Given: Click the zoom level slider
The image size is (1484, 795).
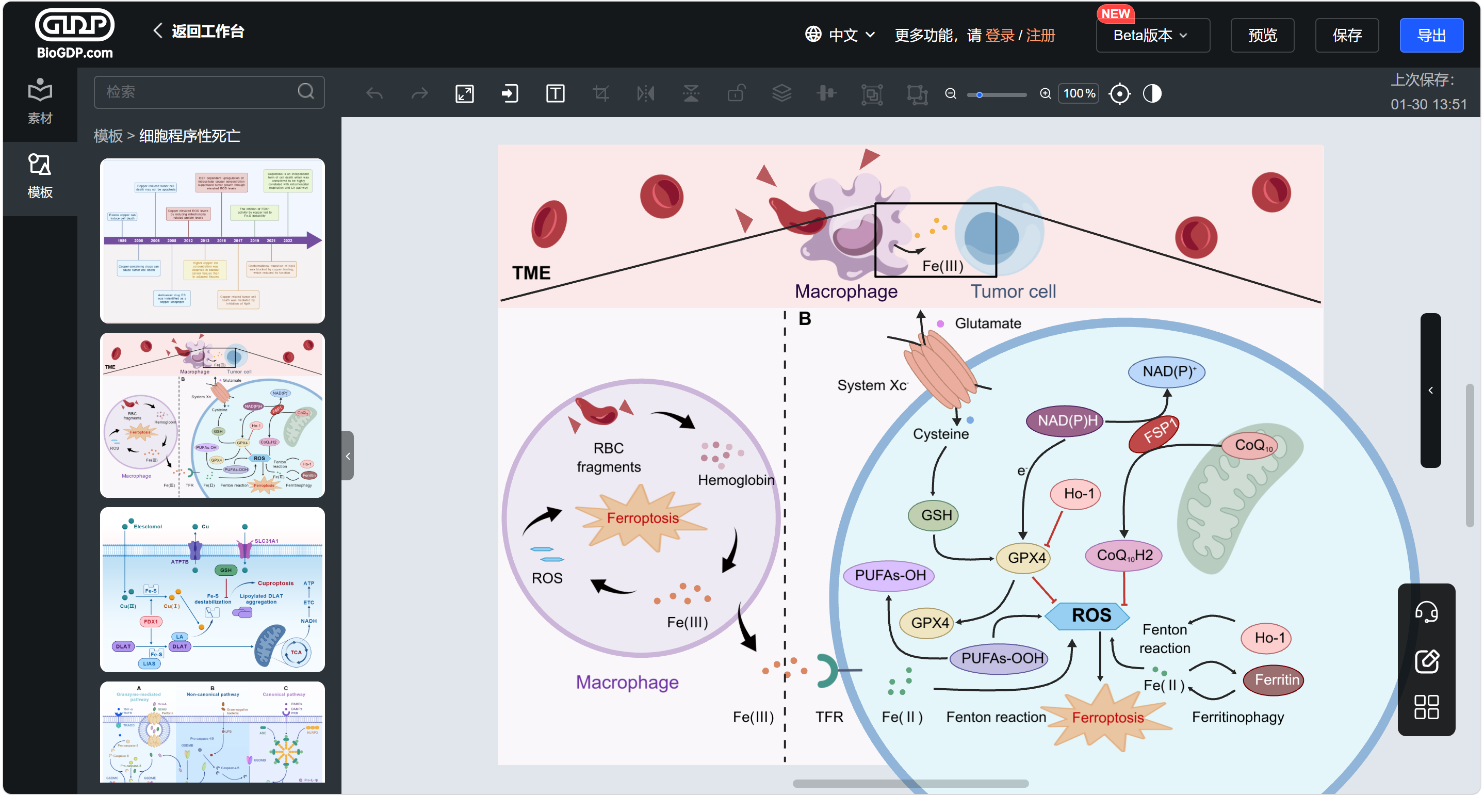Looking at the screenshot, I should click(997, 94).
